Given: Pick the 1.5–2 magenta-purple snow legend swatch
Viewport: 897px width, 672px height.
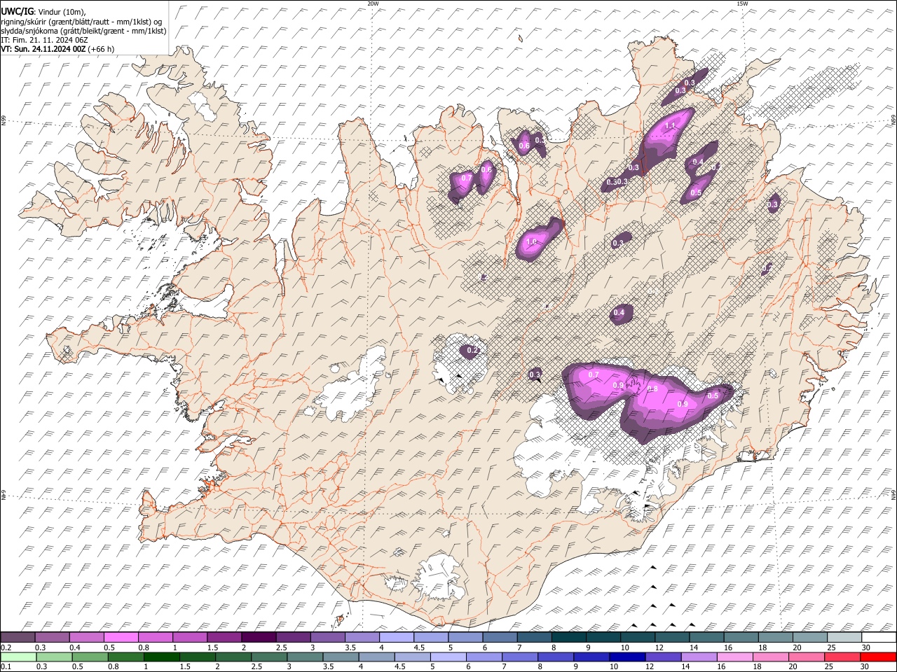Looking at the screenshot, I should click(x=224, y=638).
